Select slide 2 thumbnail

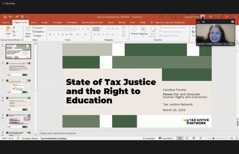[18, 69]
